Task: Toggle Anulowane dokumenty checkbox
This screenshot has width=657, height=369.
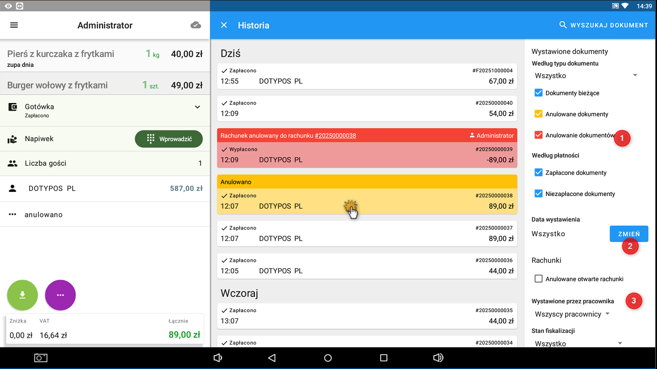Action: (539, 114)
